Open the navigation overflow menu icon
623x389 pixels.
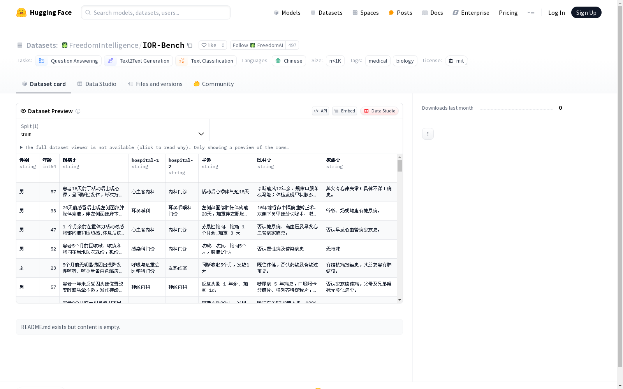click(531, 12)
